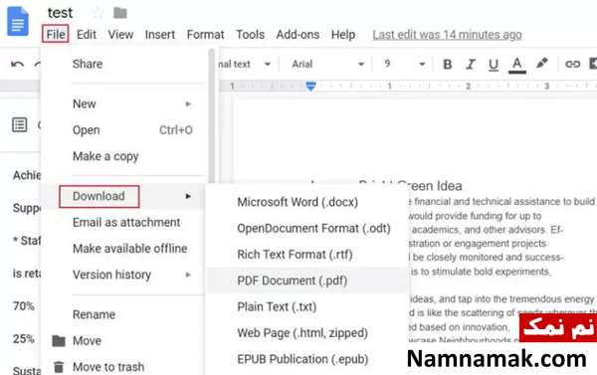Viewport: 597px width, 375px height.
Task: Download as Rich Text Format (.rtf)
Action: [307, 255]
